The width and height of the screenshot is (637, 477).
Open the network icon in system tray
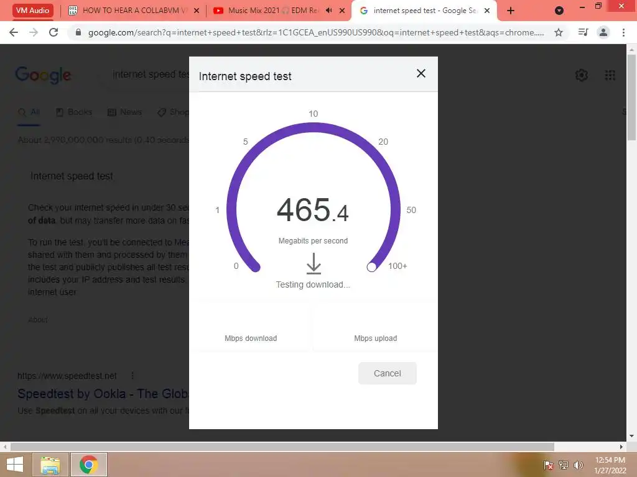tap(563, 465)
